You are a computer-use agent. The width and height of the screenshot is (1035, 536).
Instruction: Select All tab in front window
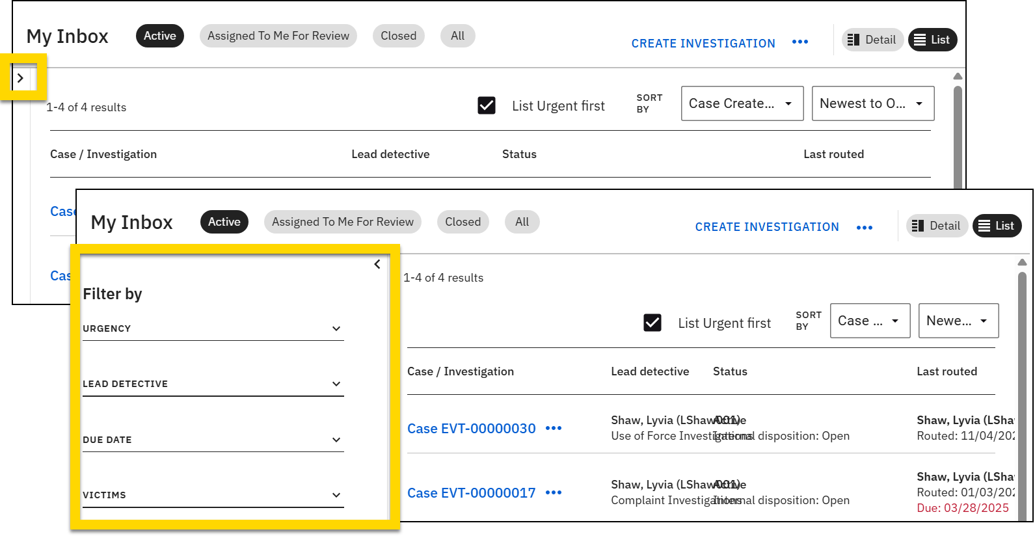(522, 222)
